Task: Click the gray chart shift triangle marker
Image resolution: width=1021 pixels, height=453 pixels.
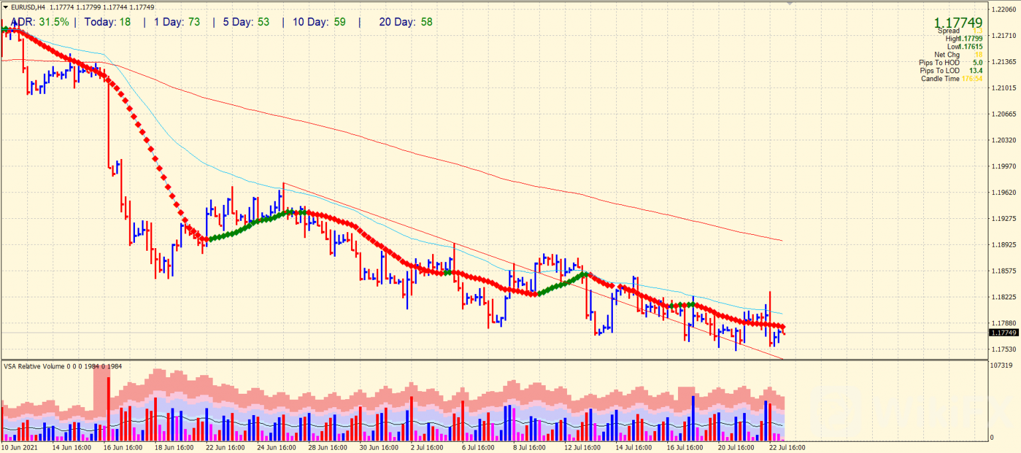Action: pyautogui.click(x=789, y=3)
